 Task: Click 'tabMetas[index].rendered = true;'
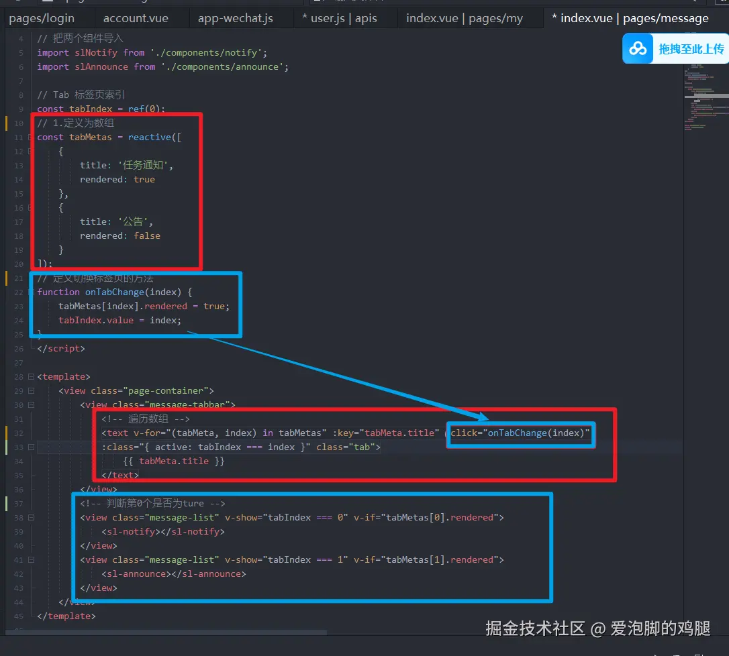coord(144,306)
